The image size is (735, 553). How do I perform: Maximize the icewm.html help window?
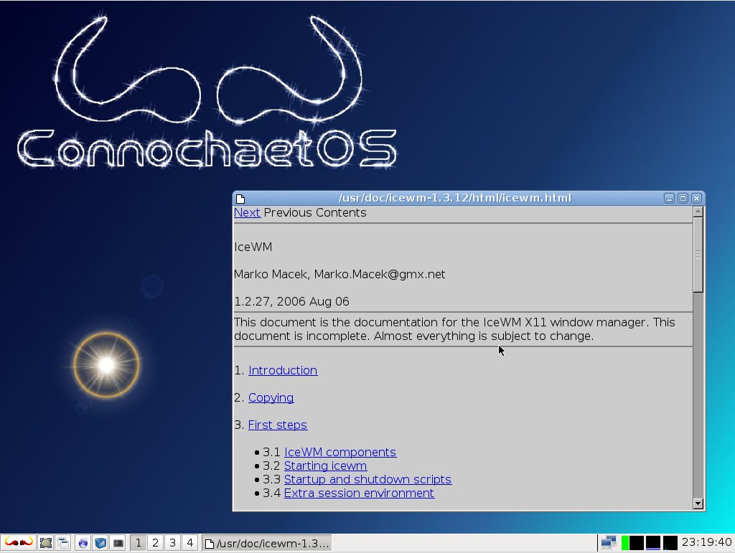(x=683, y=198)
